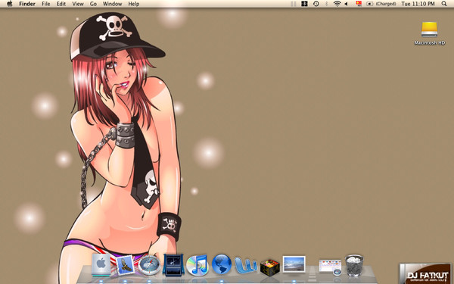Open the Time Machine status menu

point(316,4)
